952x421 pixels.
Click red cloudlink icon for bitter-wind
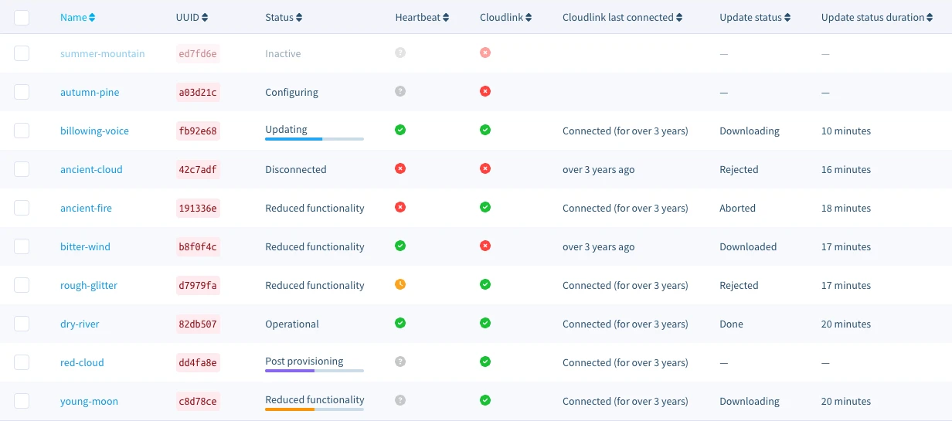pyautogui.click(x=485, y=246)
